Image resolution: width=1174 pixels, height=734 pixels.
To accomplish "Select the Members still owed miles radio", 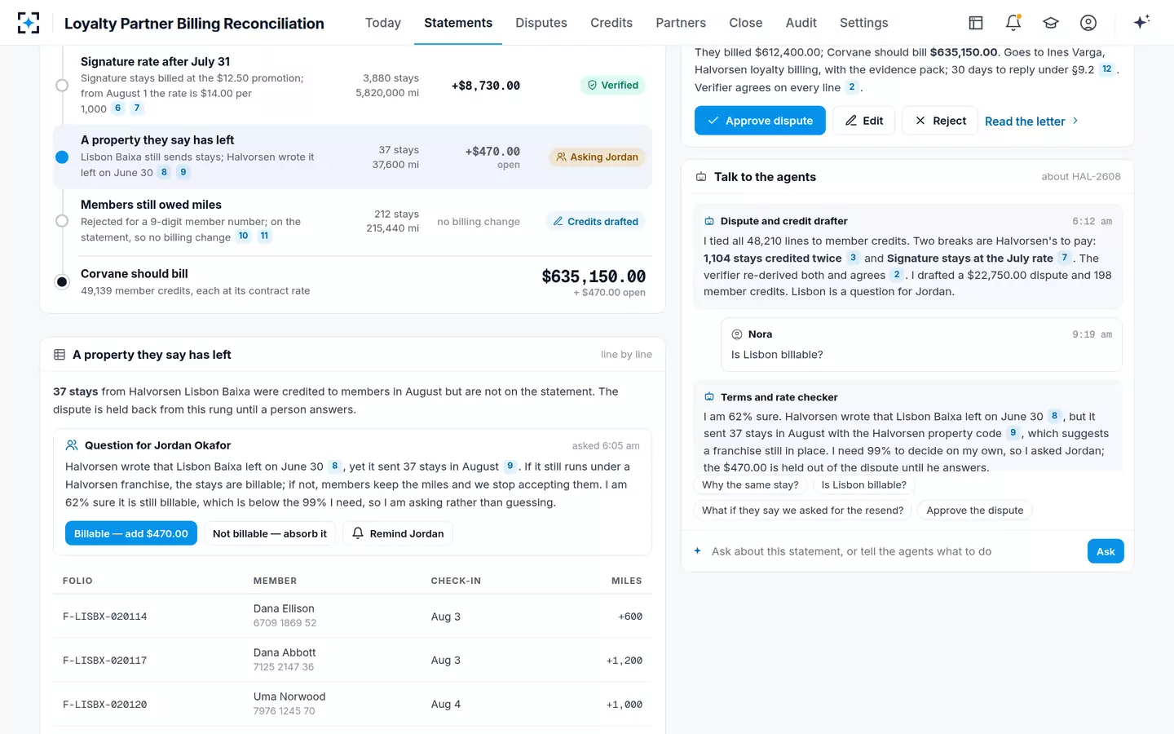I will [62, 221].
